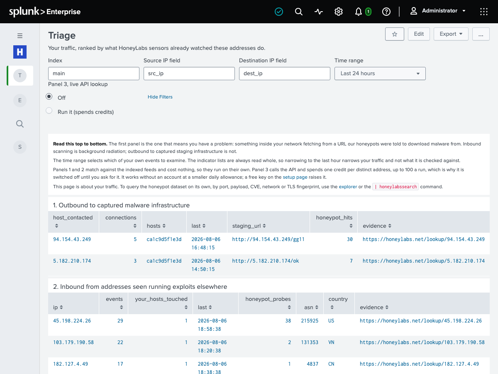Sort by honeypot_probes column
Viewport: 498px width, 374px height.
[x=268, y=303]
